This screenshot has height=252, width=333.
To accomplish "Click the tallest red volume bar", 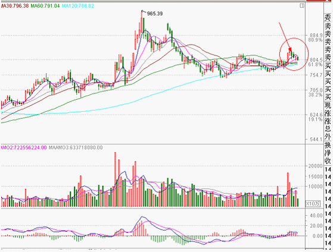I will [115, 179].
